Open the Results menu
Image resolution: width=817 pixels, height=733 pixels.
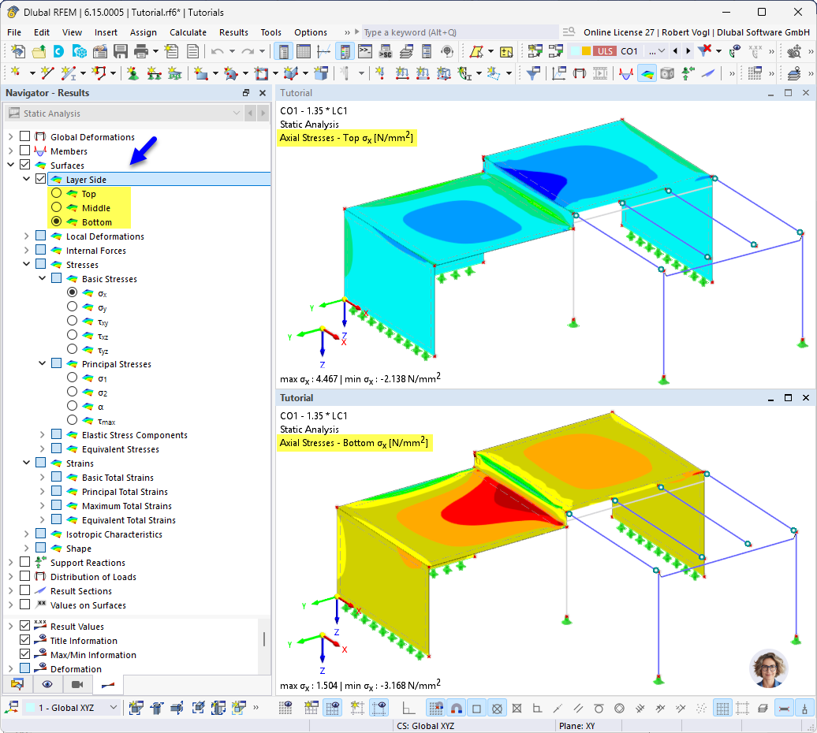pyautogui.click(x=233, y=32)
